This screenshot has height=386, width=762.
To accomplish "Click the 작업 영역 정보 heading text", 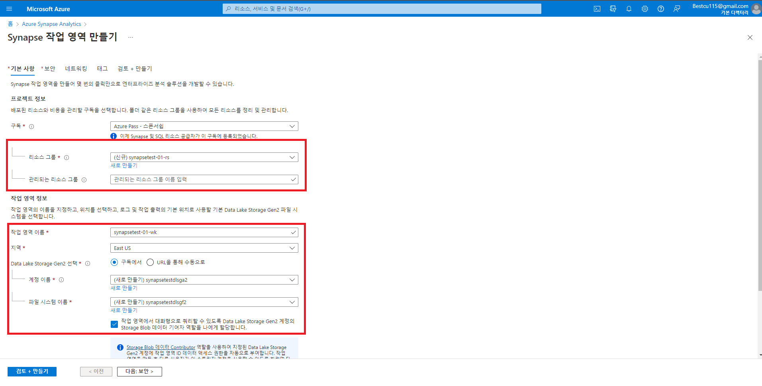I will click(x=29, y=198).
